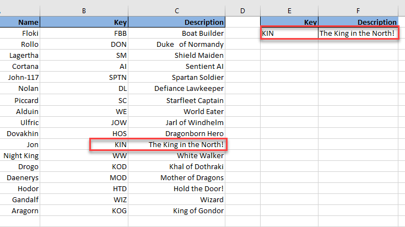Select column C header
Image resolution: width=405 pixels, height=227 pixels.
tap(177, 10)
